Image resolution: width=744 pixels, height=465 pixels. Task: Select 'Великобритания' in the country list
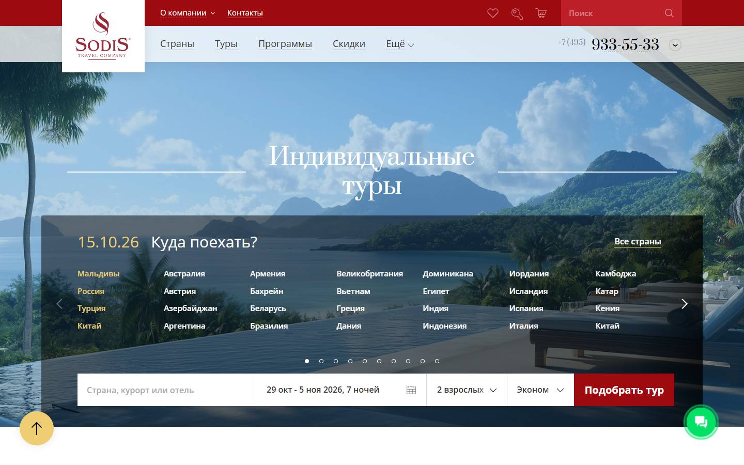(369, 273)
